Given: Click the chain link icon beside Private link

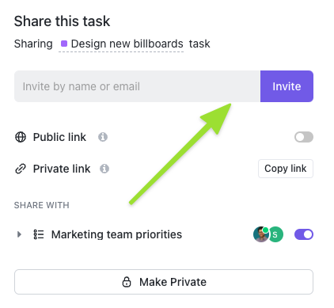Looking at the screenshot, I should click(x=21, y=169).
